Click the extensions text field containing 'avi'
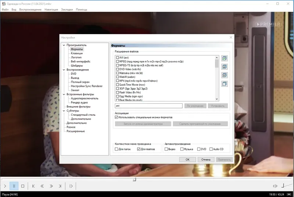294x197 pixels. point(148,106)
